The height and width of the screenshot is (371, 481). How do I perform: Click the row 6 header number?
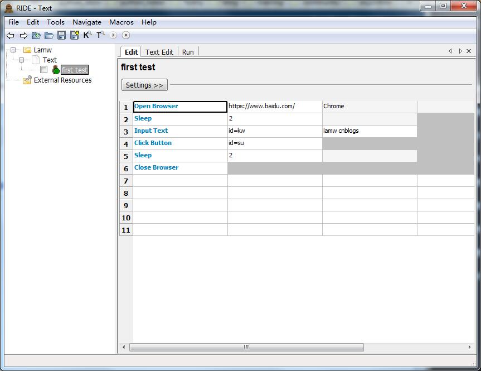point(126,168)
